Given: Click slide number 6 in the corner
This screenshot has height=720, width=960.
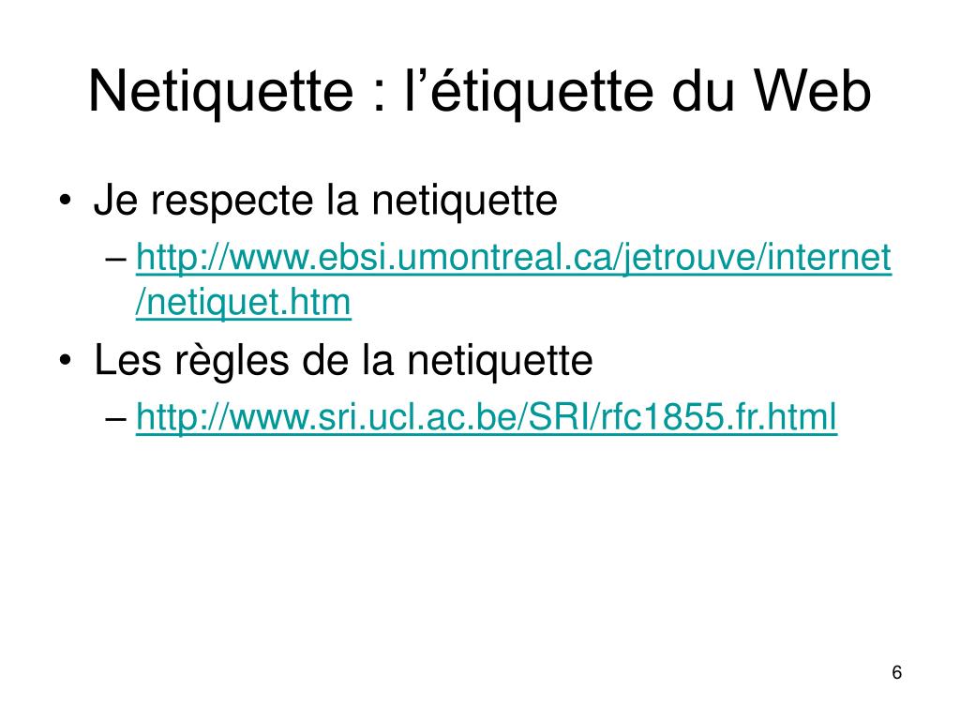Looking at the screenshot, I should coord(897,672).
